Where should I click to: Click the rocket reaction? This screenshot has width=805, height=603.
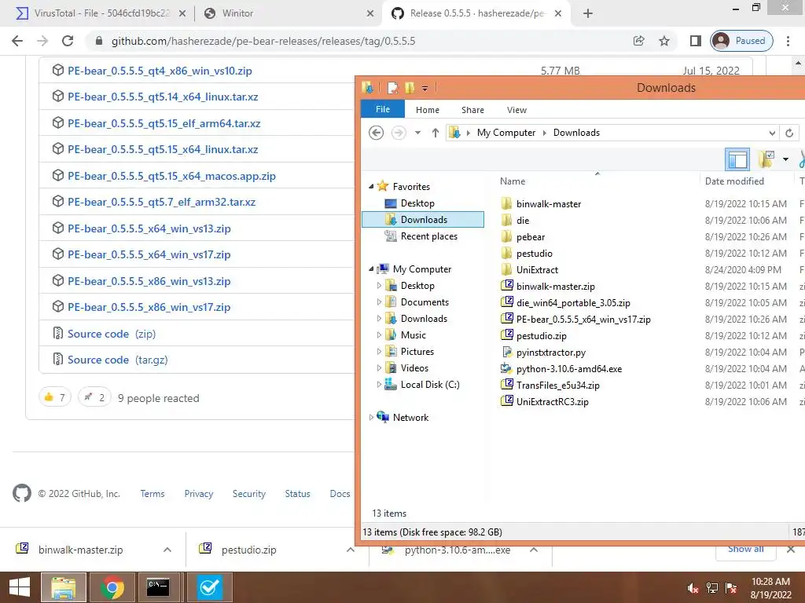point(94,397)
